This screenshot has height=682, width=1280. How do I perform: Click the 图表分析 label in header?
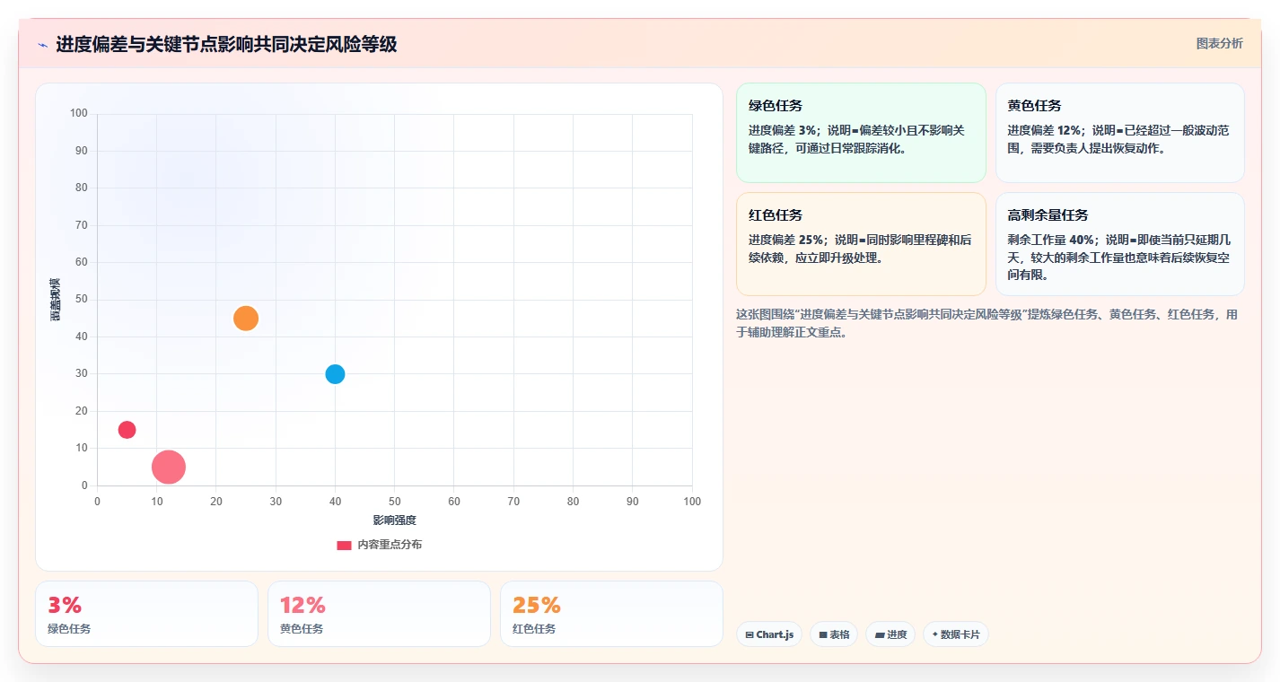[x=1220, y=43]
